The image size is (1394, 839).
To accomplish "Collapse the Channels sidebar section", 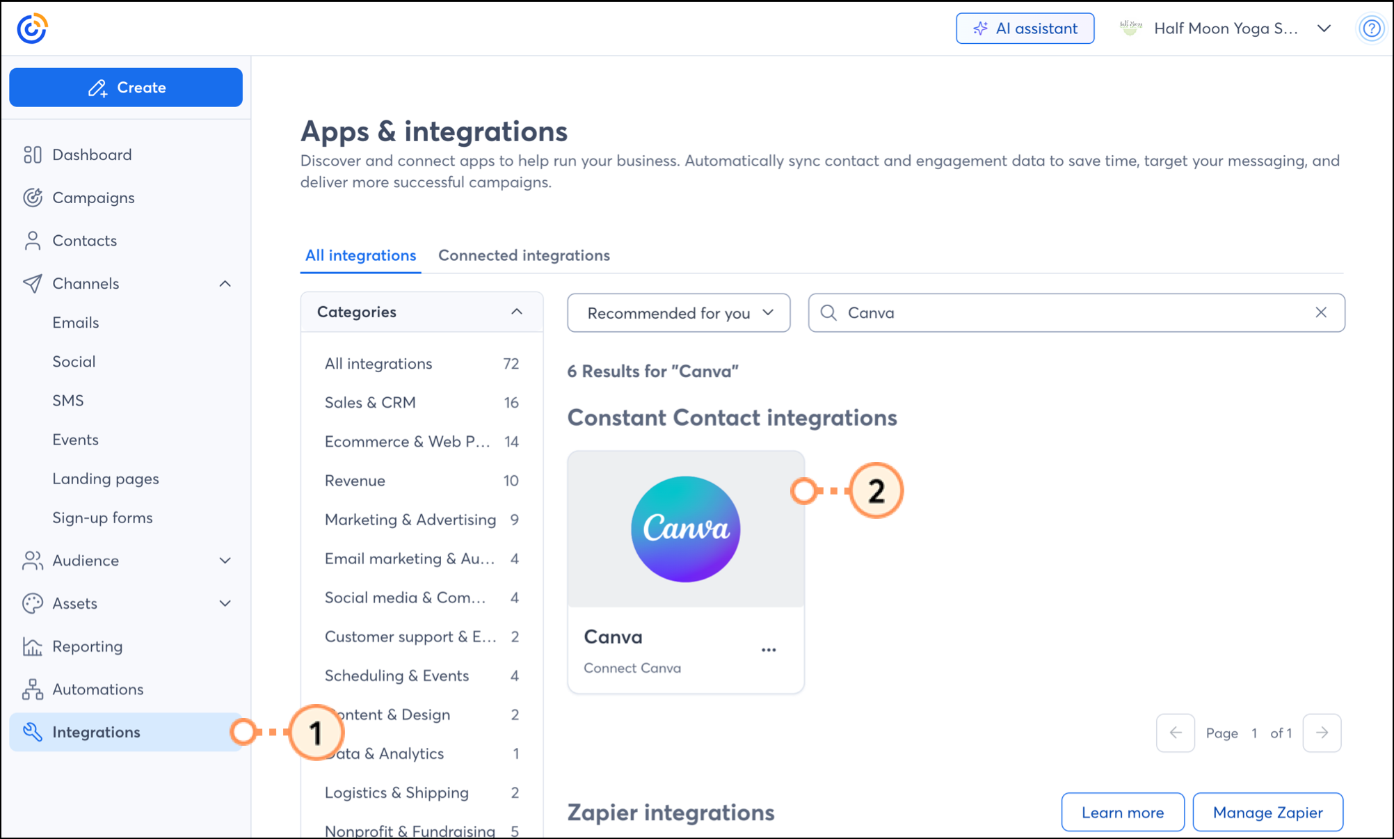I will click(x=225, y=284).
